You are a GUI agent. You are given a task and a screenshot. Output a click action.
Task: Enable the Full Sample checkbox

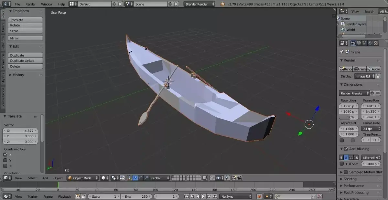[x=342, y=164]
